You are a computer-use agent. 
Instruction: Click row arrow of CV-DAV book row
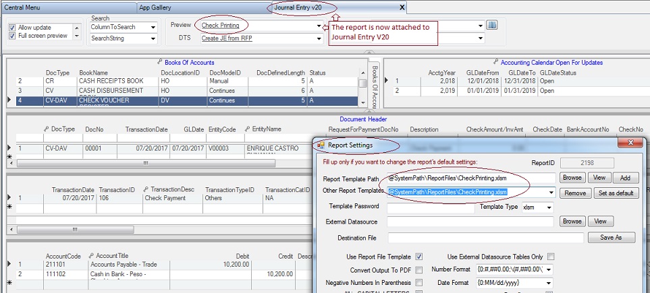[x=10, y=100]
